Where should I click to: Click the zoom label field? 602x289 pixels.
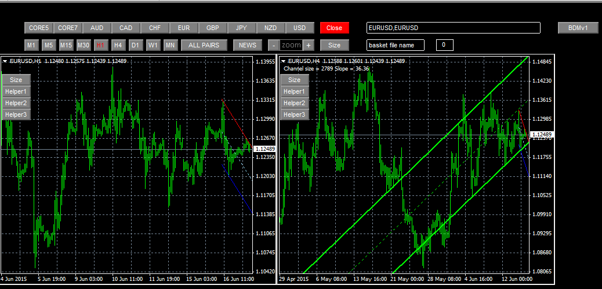coord(291,45)
